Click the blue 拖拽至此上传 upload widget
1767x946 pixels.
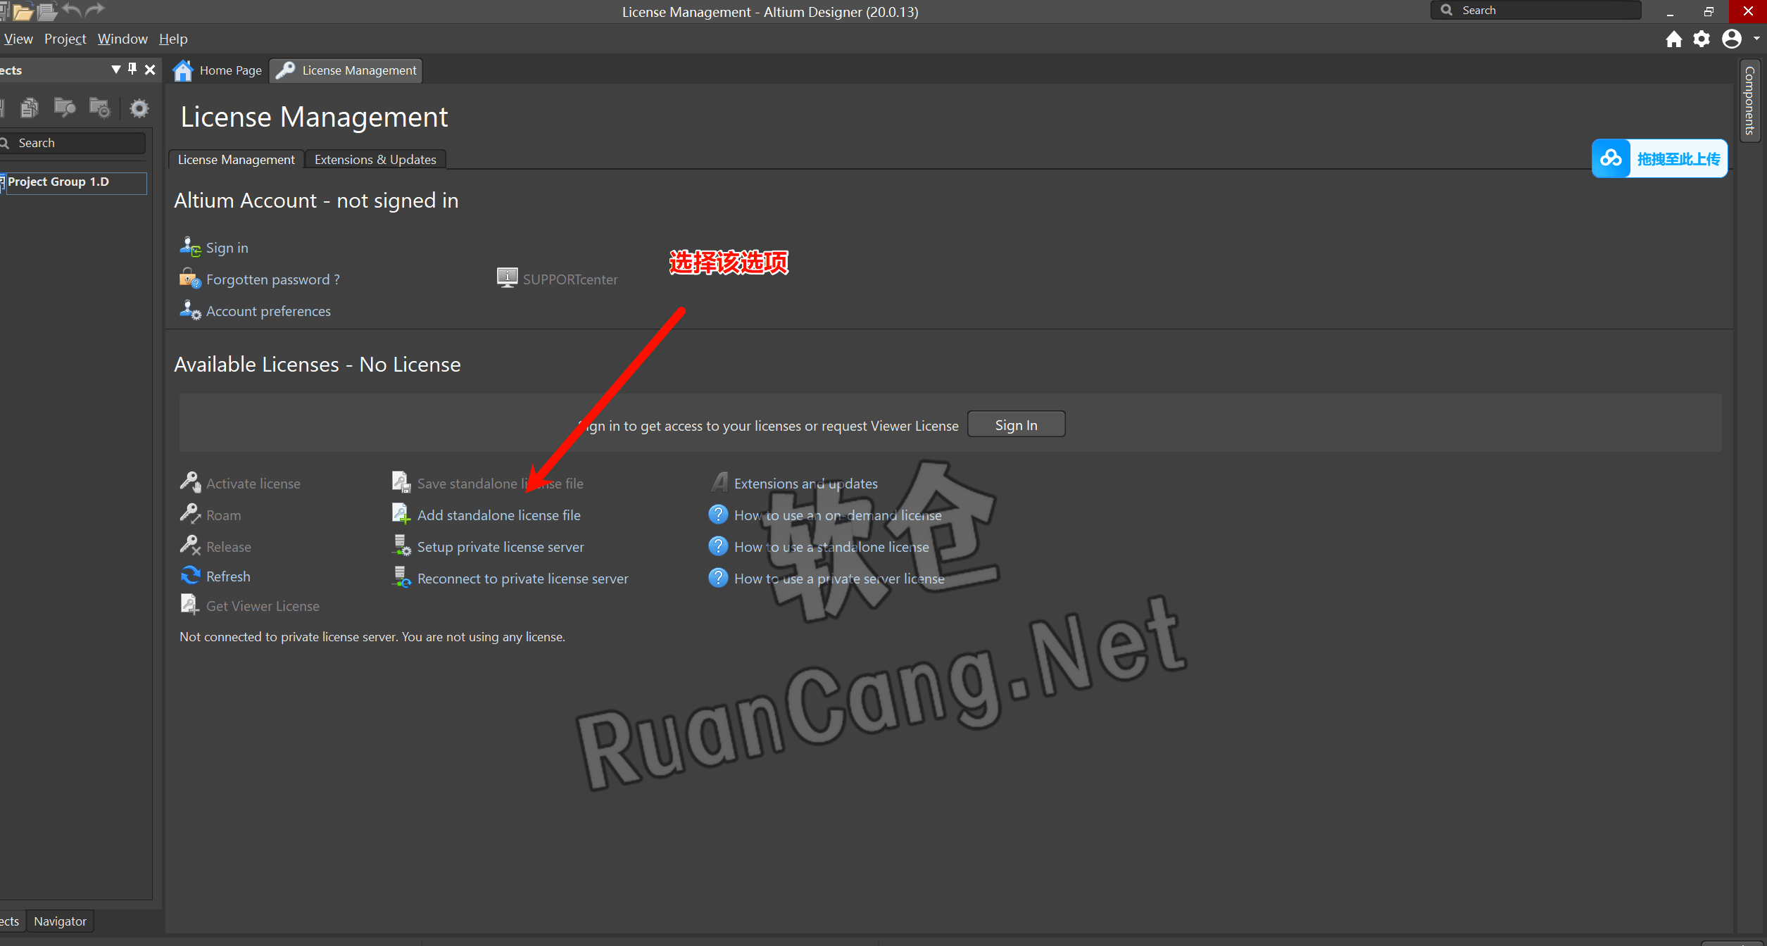pyautogui.click(x=1659, y=158)
